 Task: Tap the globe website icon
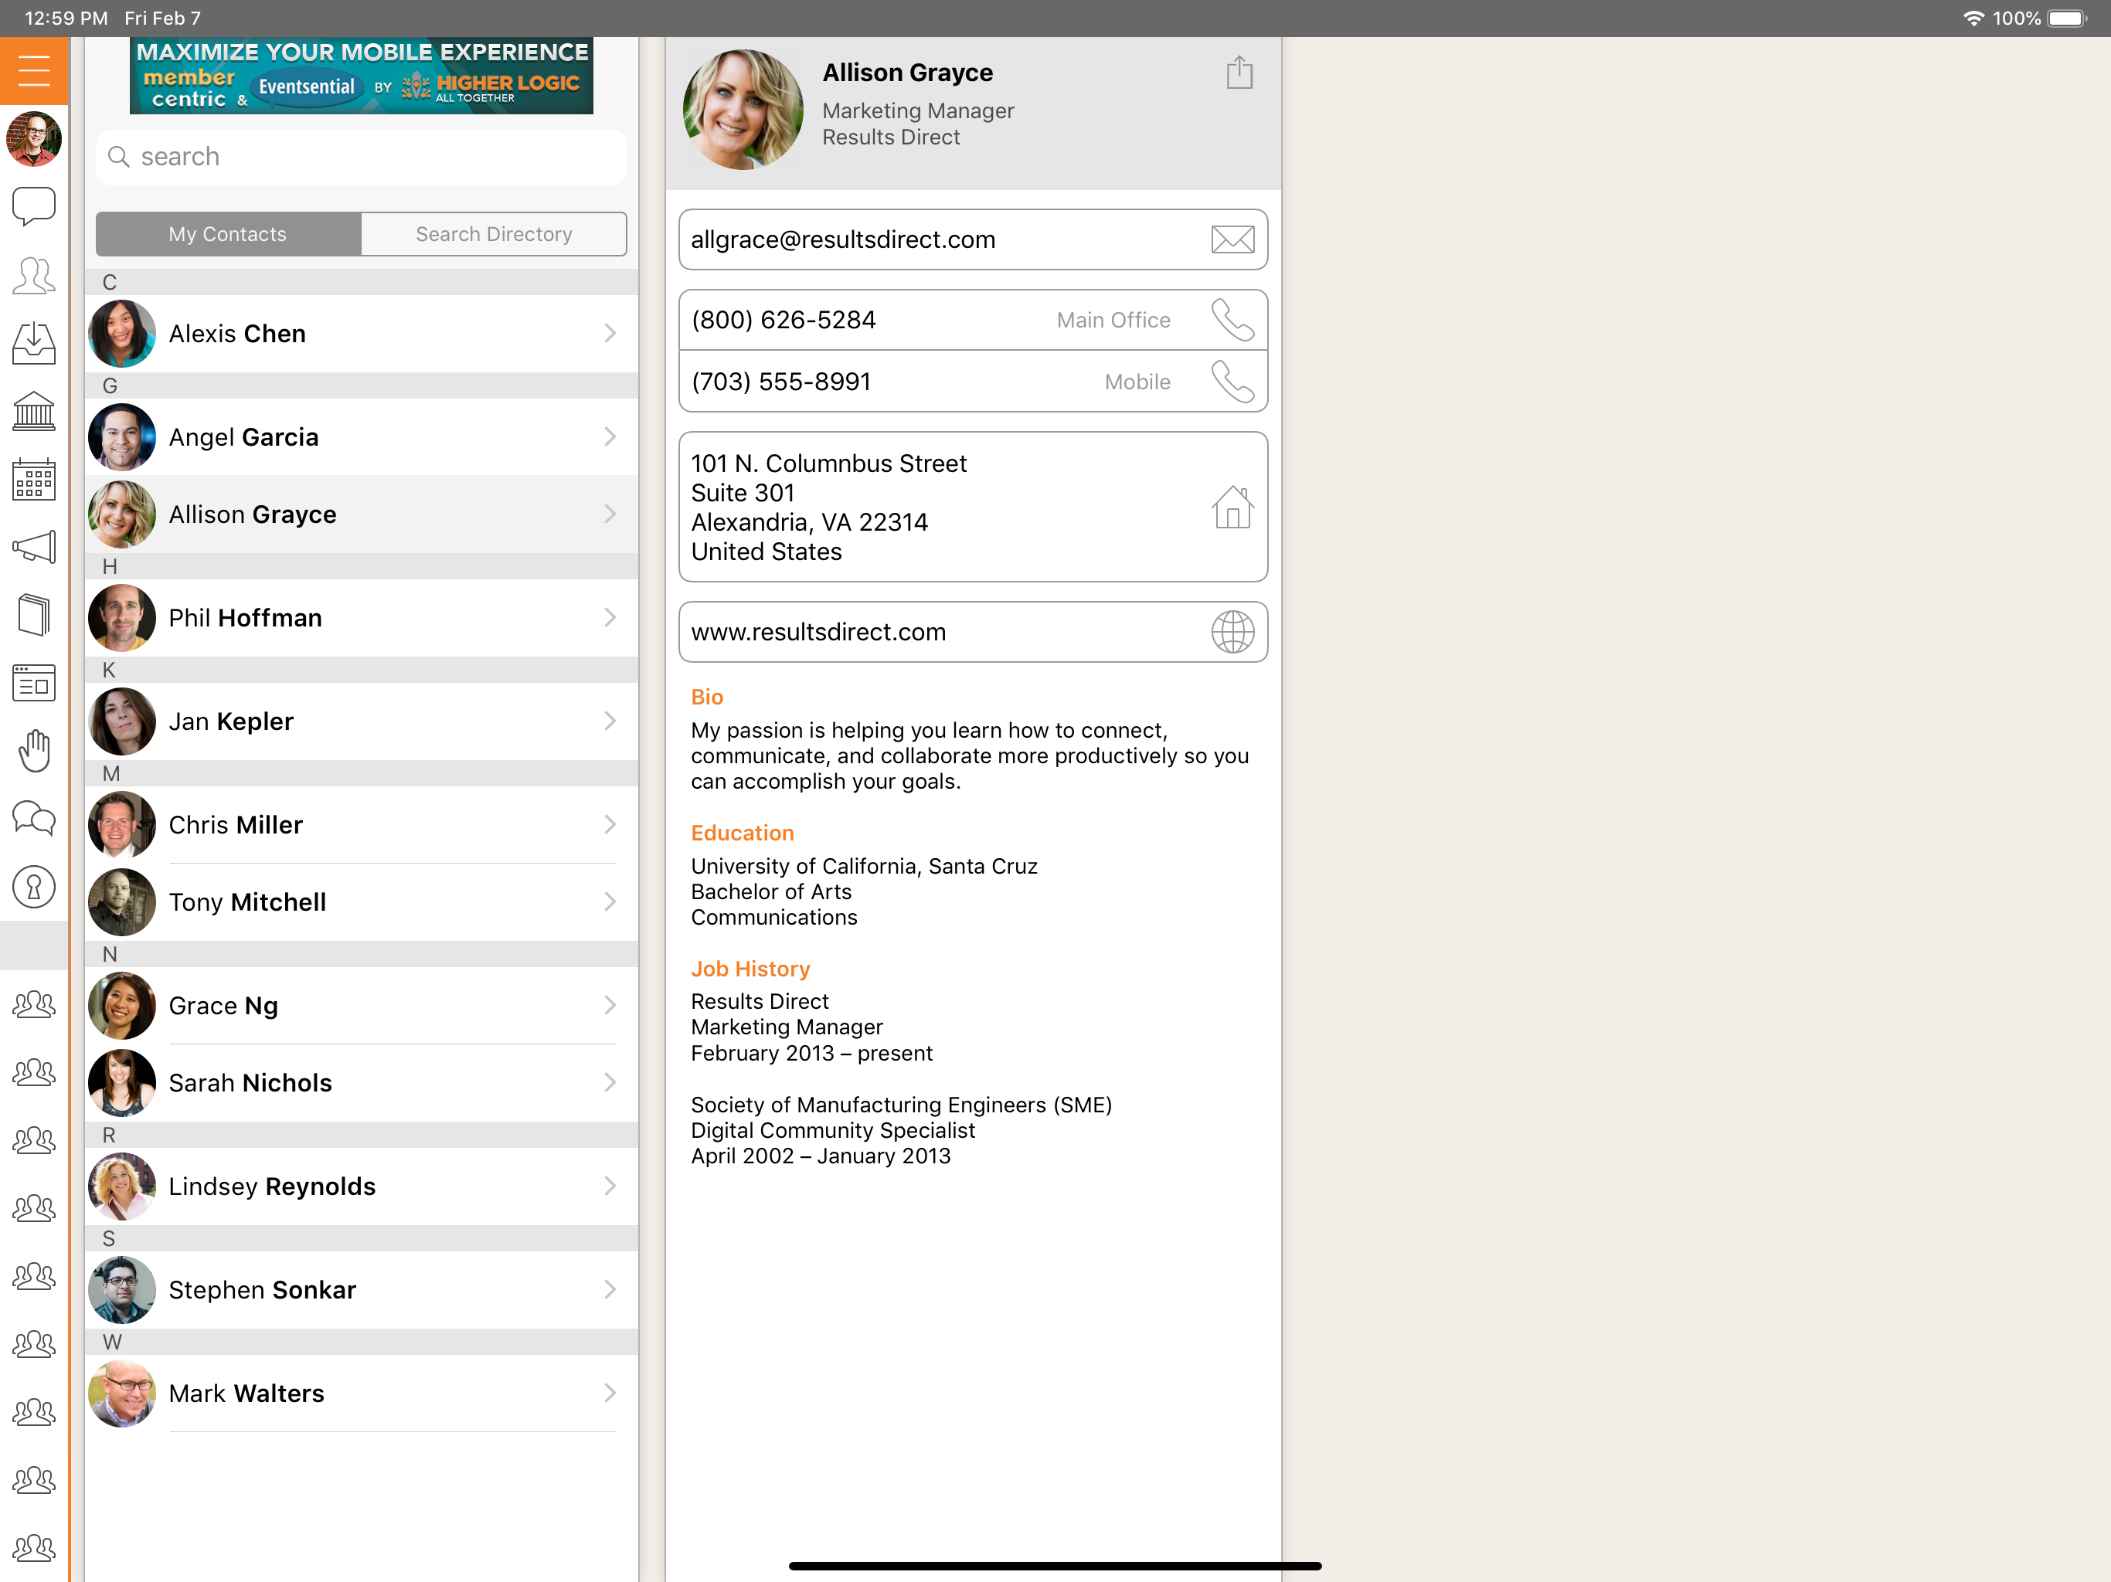[1232, 632]
